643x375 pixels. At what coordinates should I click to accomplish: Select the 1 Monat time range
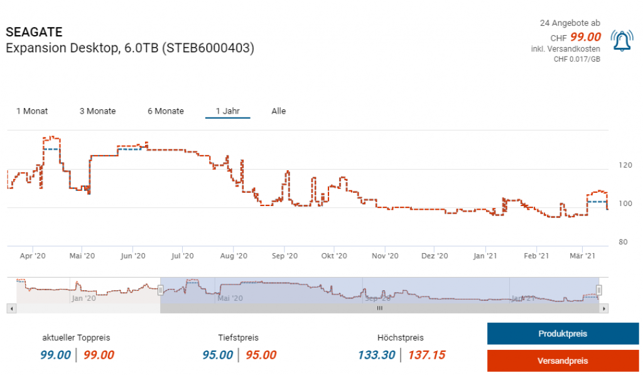pos(32,111)
